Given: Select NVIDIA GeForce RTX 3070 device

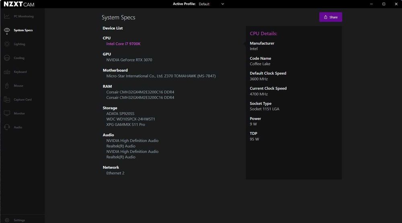Looking at the screenshot, I should point(129,60).
